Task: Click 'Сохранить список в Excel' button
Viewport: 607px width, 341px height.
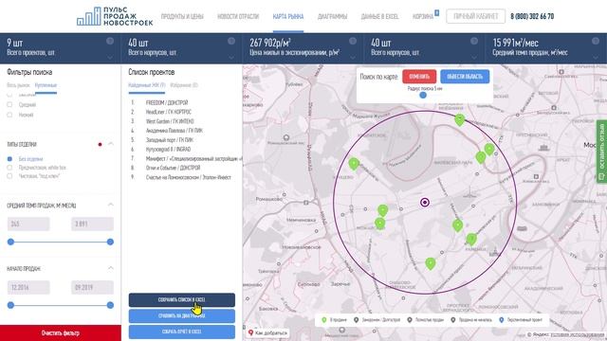Action: 181,299
